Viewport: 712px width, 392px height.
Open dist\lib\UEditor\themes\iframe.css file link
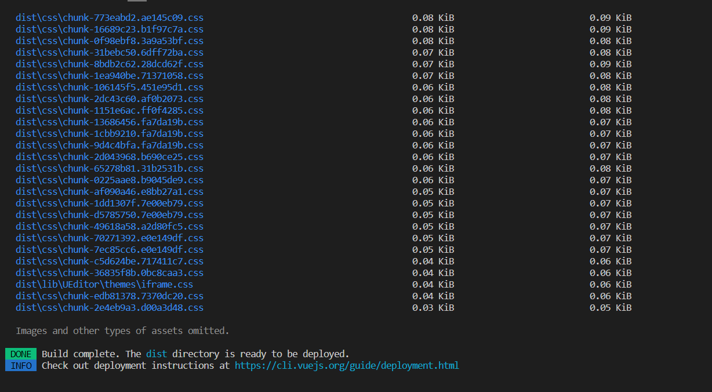tap(104, 285)
